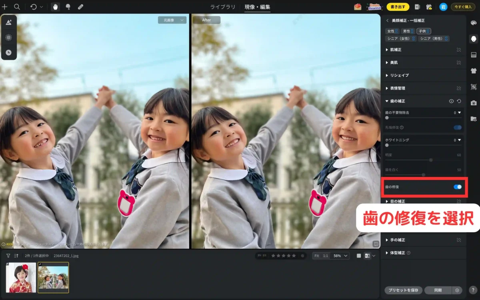This screenshot has height=300, width=480.
Task: Select the 男性 category chip
Action: pos(408,31)
